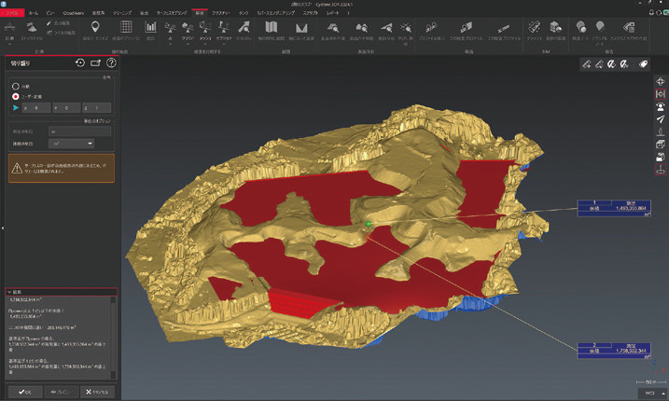Confirm with the OK button
This screenshot has height=401, width=669.
click(25, 392)
